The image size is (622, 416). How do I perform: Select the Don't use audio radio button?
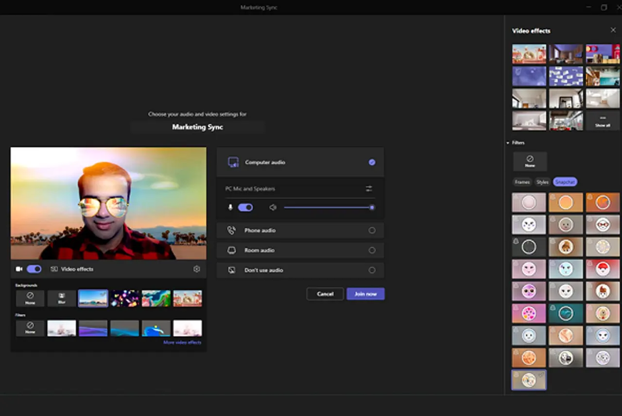[x=372, y=270]
